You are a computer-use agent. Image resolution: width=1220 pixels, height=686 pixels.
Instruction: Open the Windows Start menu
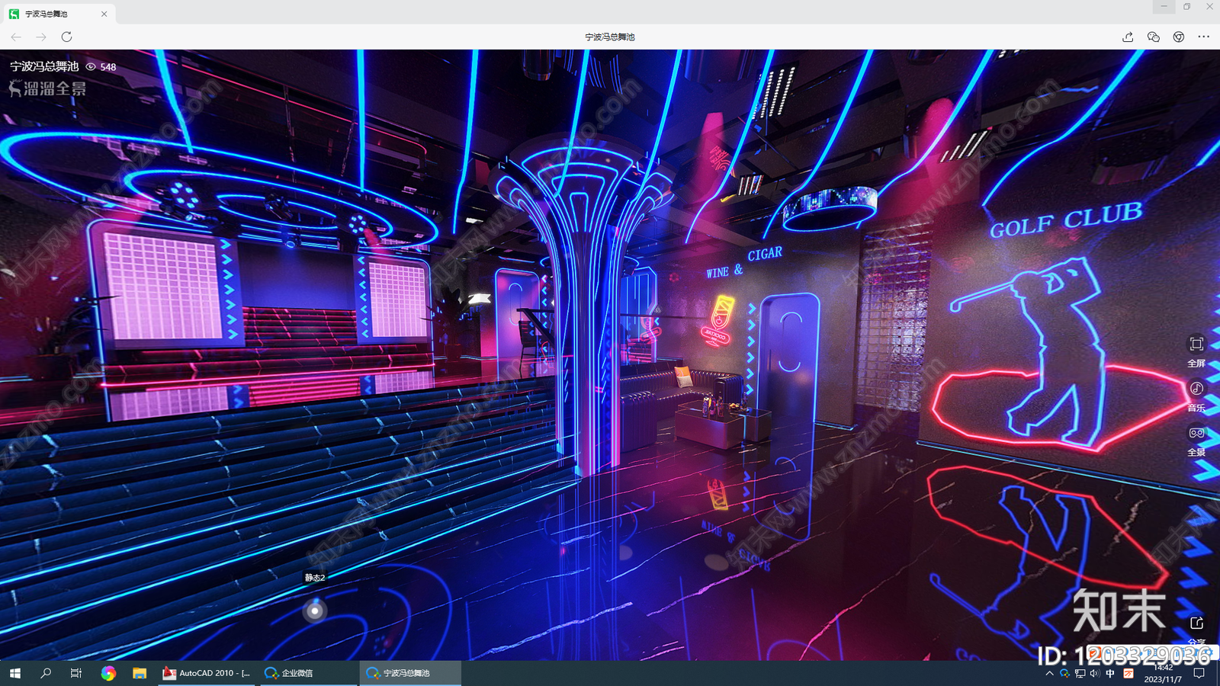[x=14, y=673]
